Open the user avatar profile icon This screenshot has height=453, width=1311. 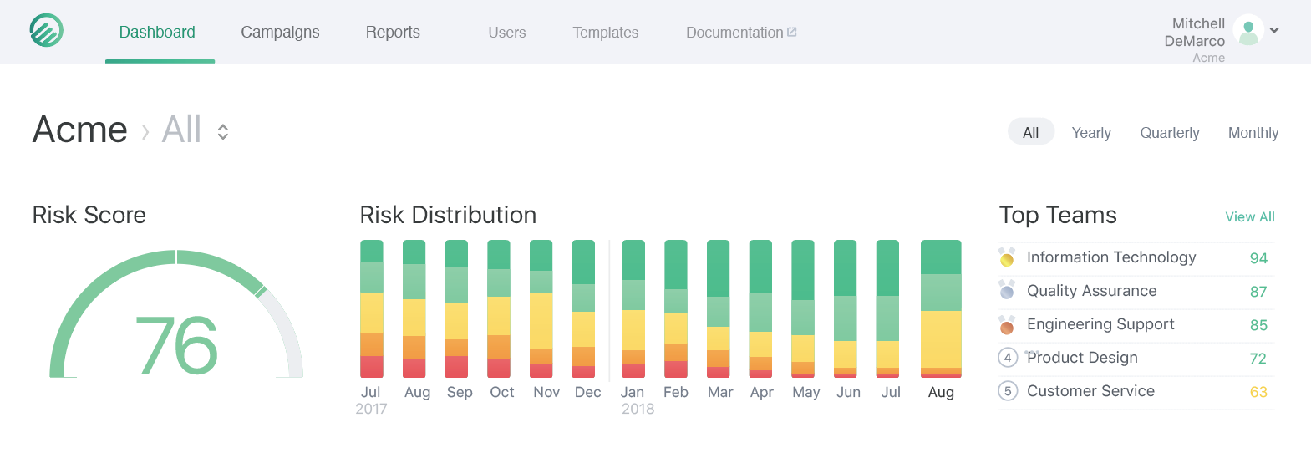pyautogui.click(x=1248, y=31)
